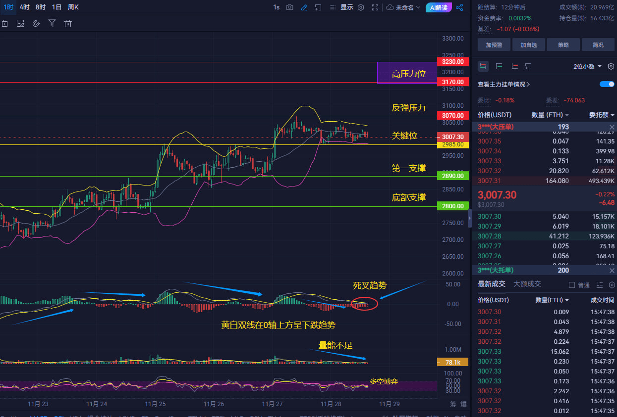Click the AI解读 button
The width and height of the screenshot is (617, 417).
tap(439, 7)
